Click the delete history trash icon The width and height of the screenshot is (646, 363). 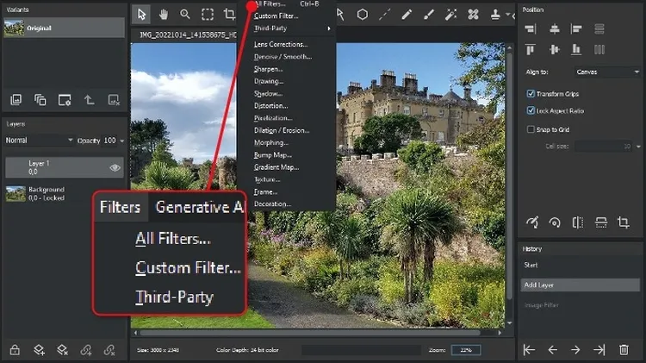point(623,349)
